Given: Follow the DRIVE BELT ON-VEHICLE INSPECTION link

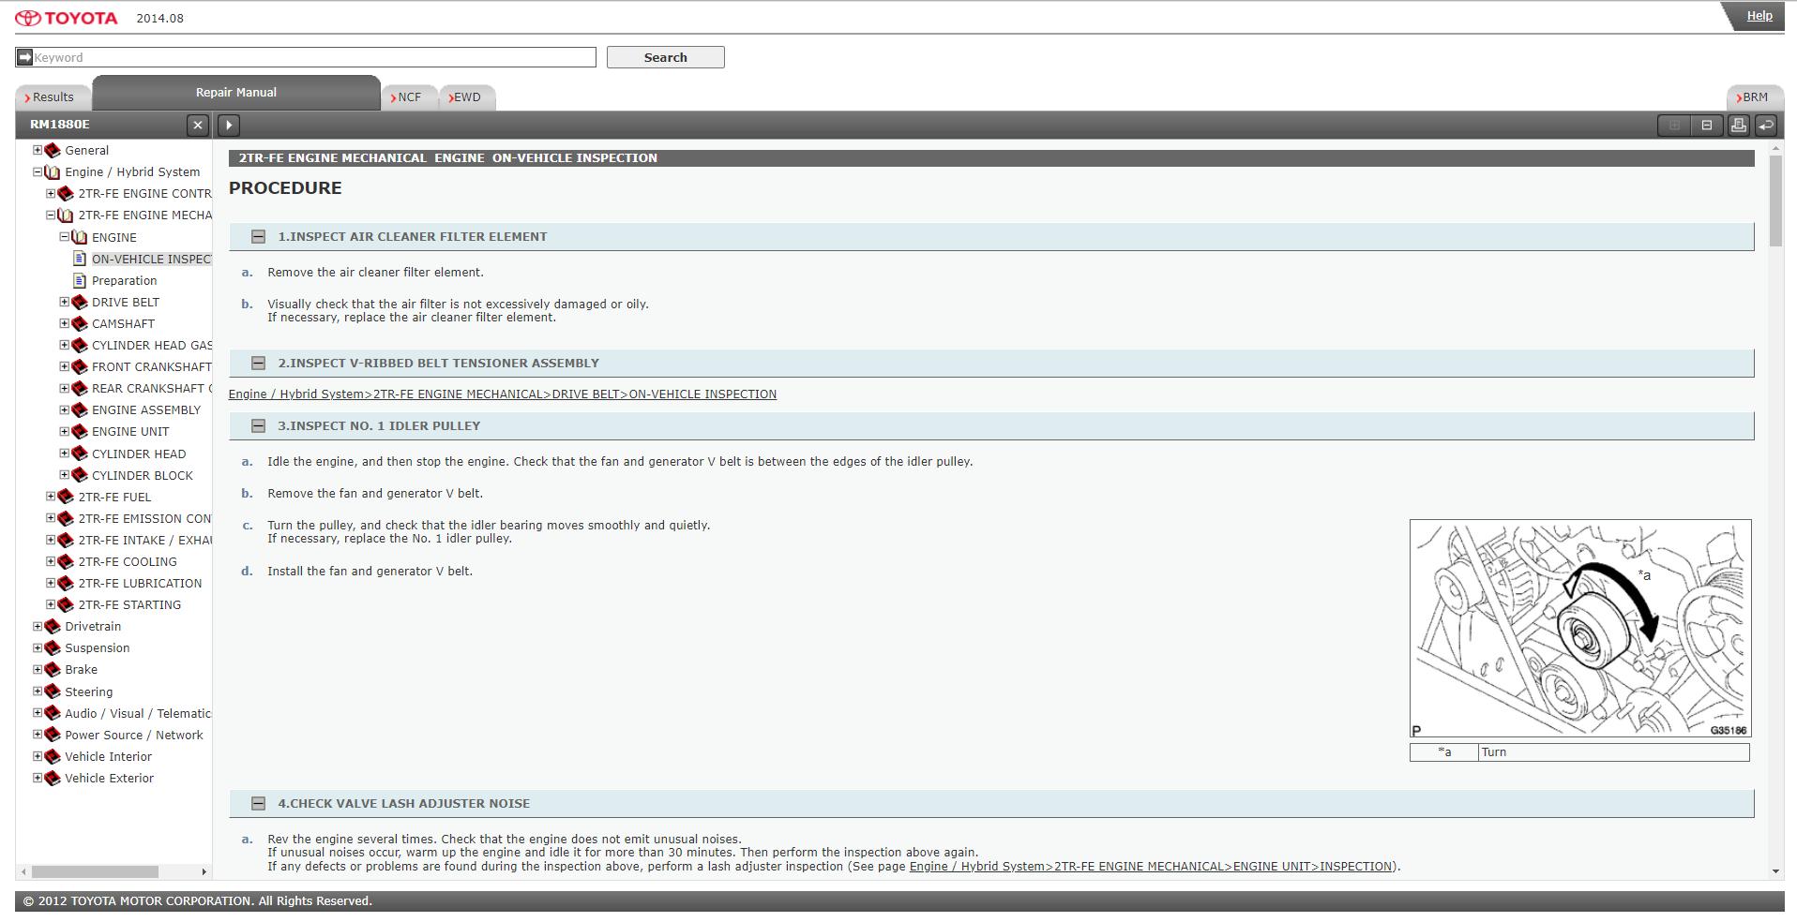Looking at the screenshot, I should pyautogui.click(x=503, y=394).
